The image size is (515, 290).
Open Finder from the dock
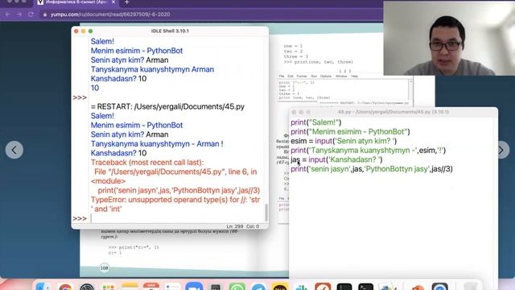click(43, 287)
